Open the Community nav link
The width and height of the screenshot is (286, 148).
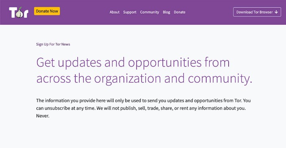[150, 12]
